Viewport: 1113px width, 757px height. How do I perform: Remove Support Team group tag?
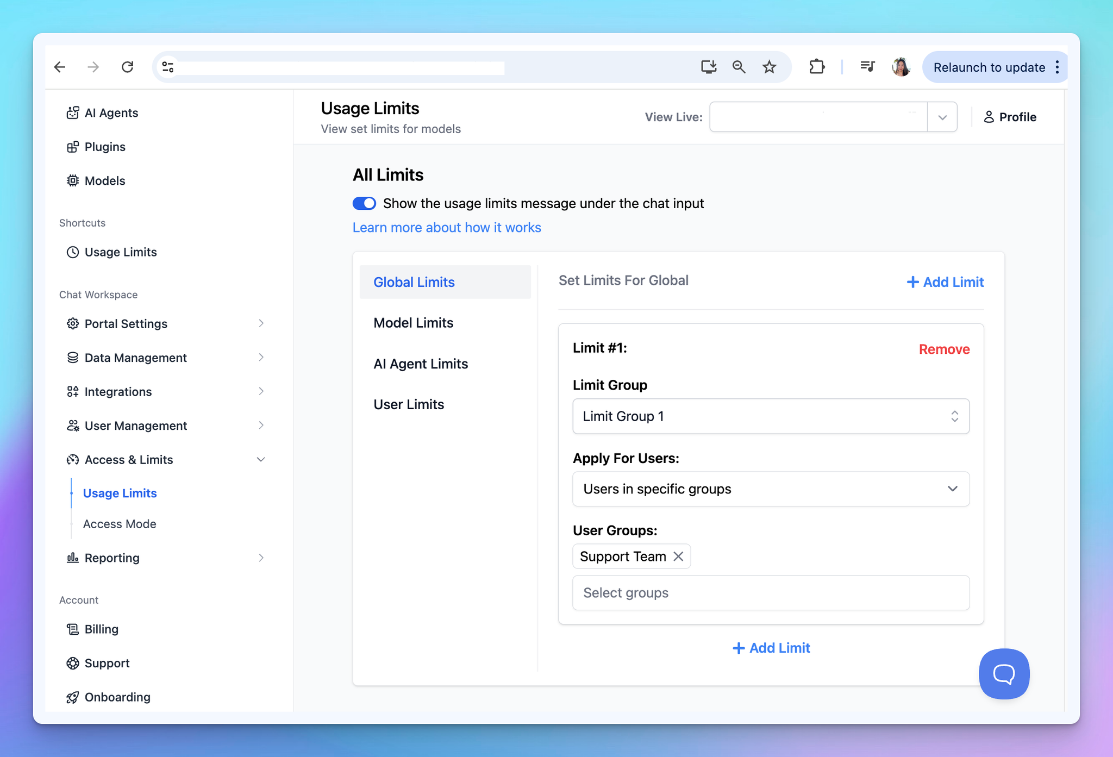click(678, 556)
